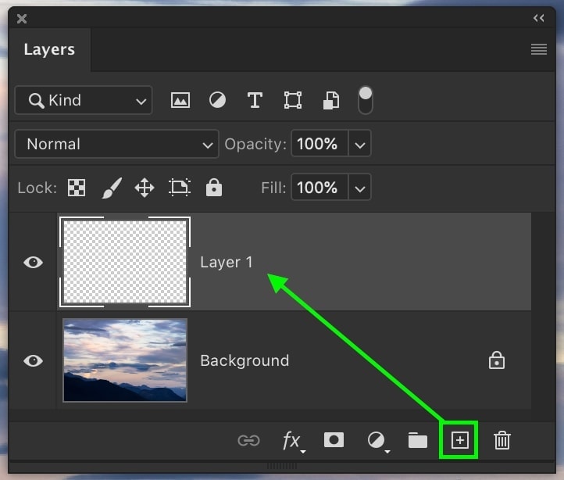
Task: Open the new adjustment layer menu
Action: (x=377, y=441)
